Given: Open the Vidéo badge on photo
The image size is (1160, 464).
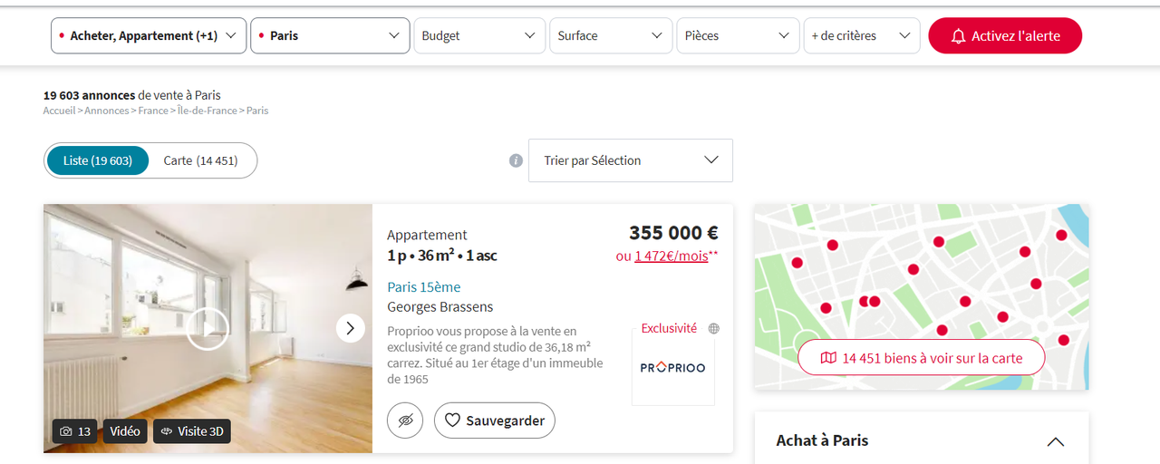Looking at the screenshot, I should point(125,431).
